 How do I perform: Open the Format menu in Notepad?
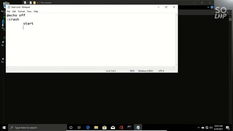[21, 11]
